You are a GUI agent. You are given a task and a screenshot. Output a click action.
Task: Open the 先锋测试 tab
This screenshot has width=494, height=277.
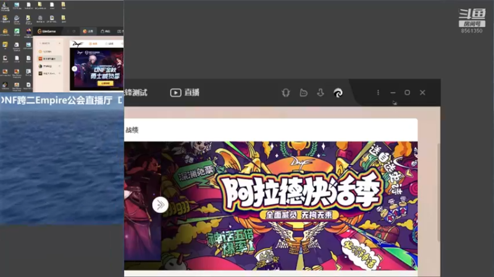click(136, 93)
